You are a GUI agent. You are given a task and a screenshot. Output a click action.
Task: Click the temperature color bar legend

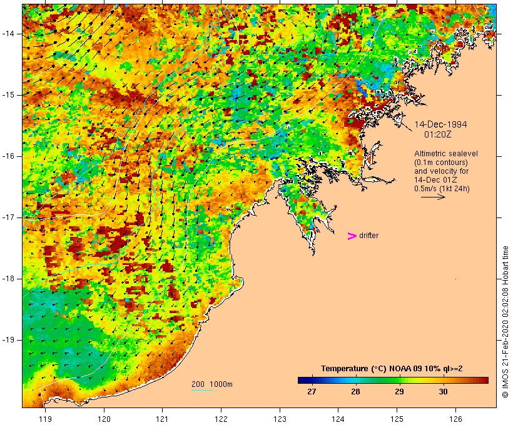(393, 380)
